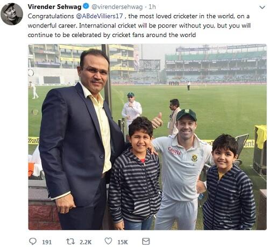Click the 15K likes count
The width and height of the screenshot is (269, 247).
[x=123, y=242]
